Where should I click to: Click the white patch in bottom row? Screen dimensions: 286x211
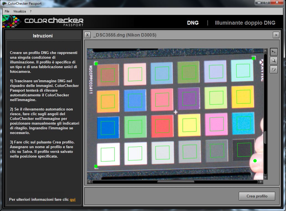point(108,154)
